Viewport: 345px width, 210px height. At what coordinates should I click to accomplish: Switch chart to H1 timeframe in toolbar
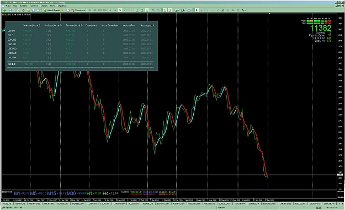pyautogui.click(x=110, y=10)
